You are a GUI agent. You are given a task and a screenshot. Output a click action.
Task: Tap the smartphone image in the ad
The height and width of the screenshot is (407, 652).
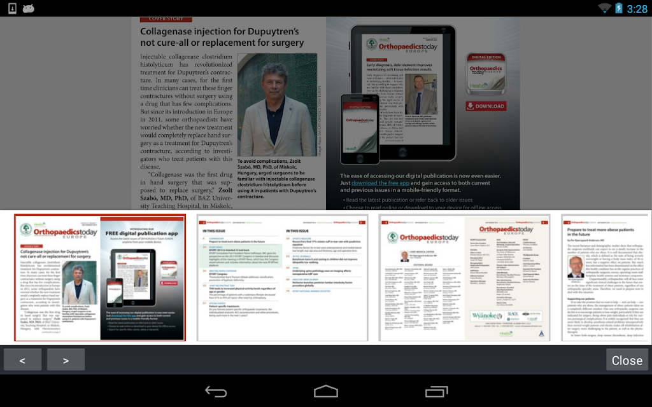pyautogui.click(x=360, y=128)
